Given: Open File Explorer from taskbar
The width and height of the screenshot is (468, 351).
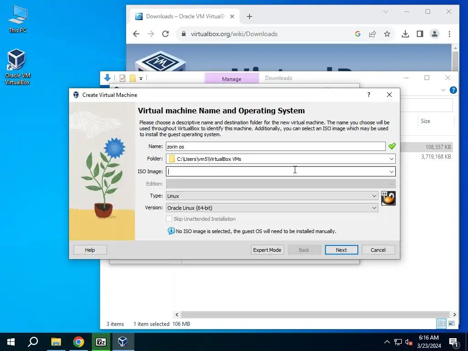Looking at the screenshot, I should click(x=56, y=342).
